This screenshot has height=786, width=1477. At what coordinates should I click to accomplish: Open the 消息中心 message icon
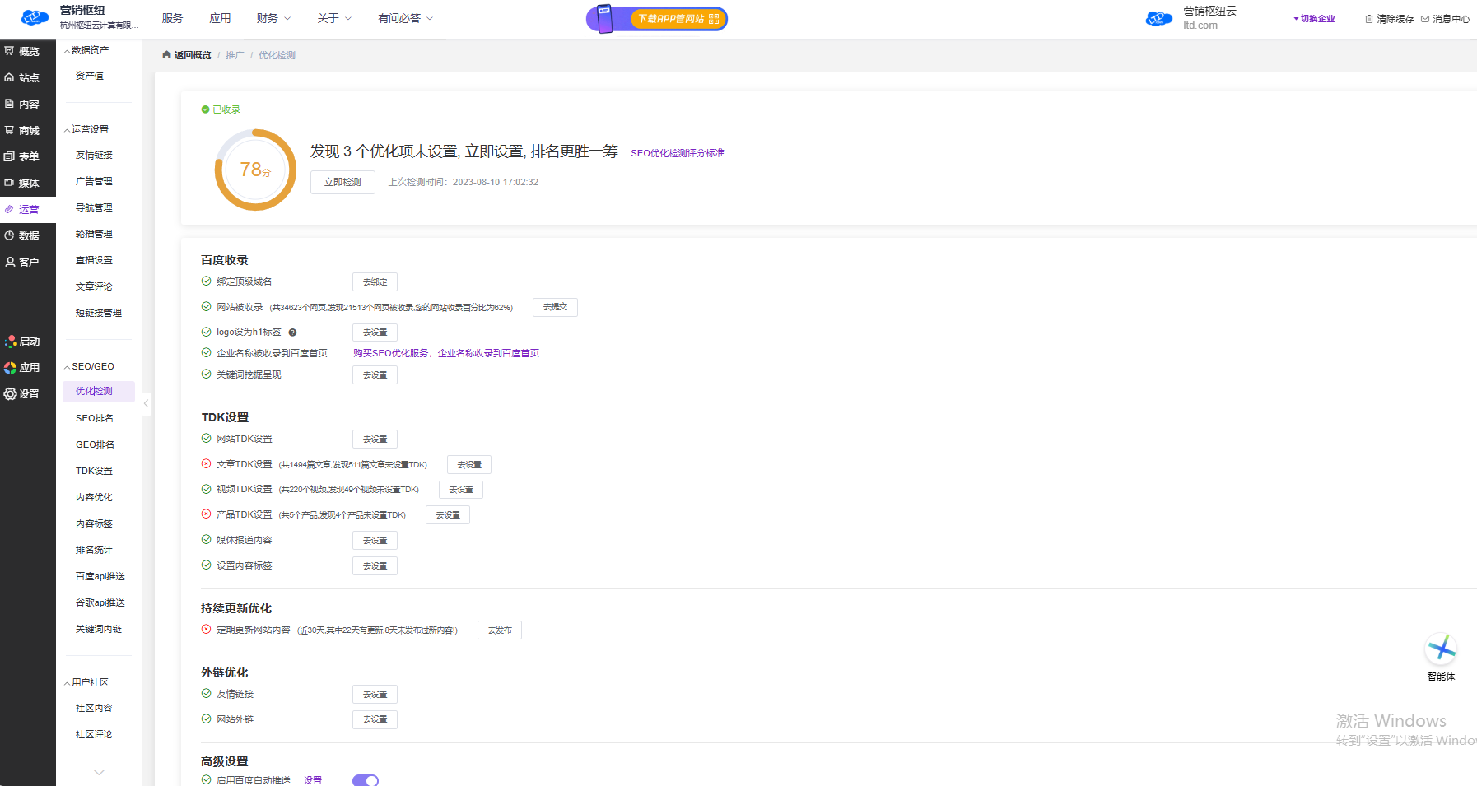(x=1425, y=19)
